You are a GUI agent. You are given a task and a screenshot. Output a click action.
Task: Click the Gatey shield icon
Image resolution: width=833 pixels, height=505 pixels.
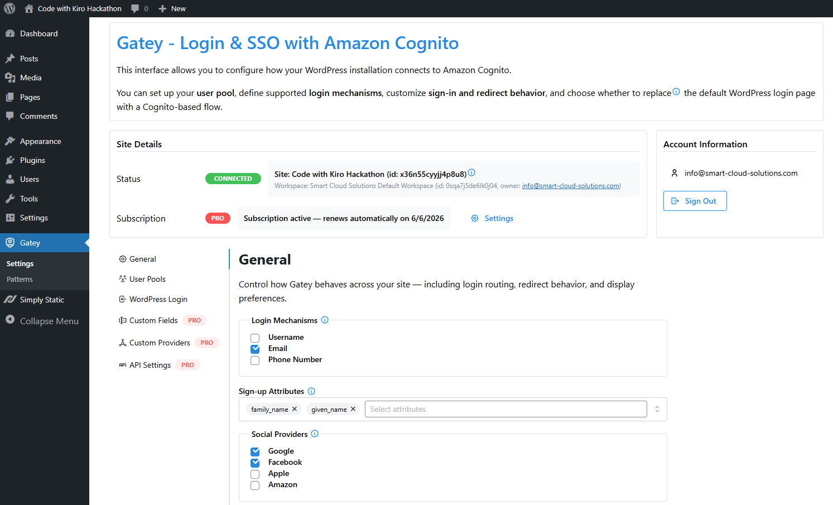coord(10,243)
